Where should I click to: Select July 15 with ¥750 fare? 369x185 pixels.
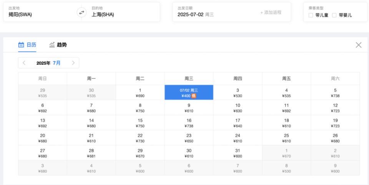pos(140,123)
